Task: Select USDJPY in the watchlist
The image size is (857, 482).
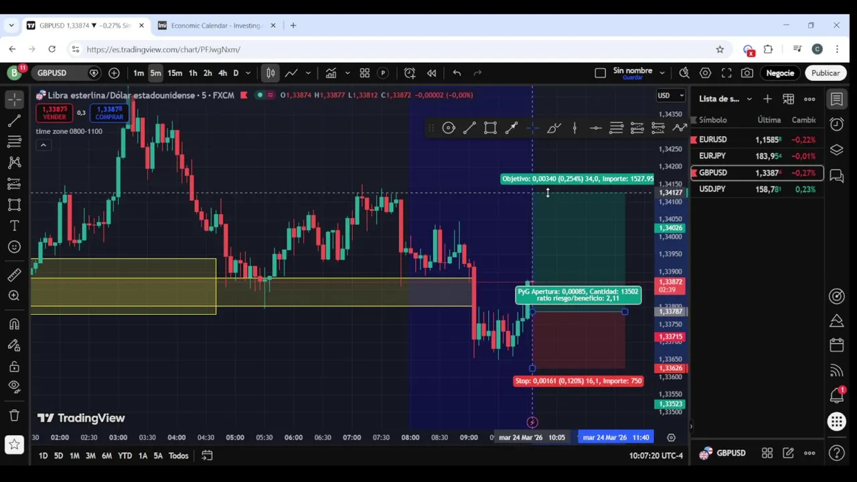Action: 757,189
